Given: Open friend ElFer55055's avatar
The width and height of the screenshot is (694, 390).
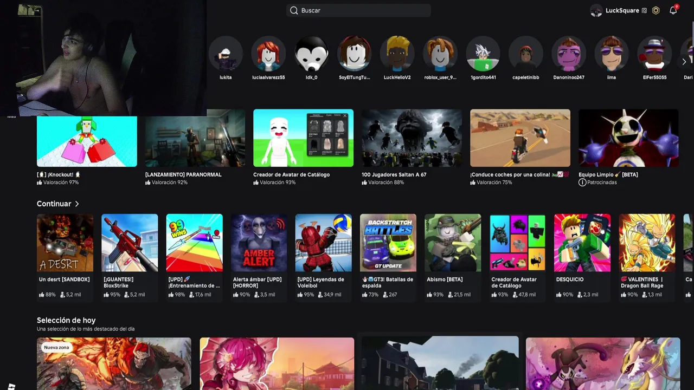Looking at the screenshot, I should click(654, 53).
